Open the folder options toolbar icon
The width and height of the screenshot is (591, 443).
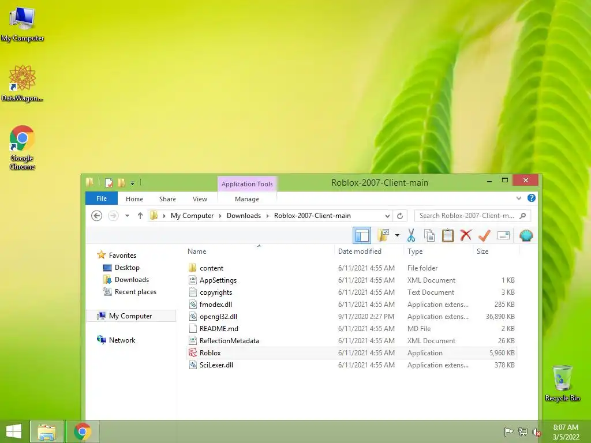(x=384, y=235)
